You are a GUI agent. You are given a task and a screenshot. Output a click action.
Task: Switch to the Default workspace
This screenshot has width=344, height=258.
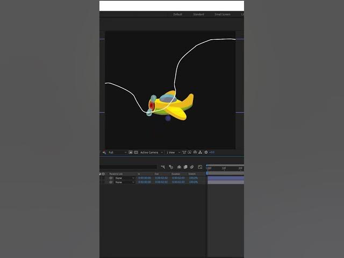177,15
